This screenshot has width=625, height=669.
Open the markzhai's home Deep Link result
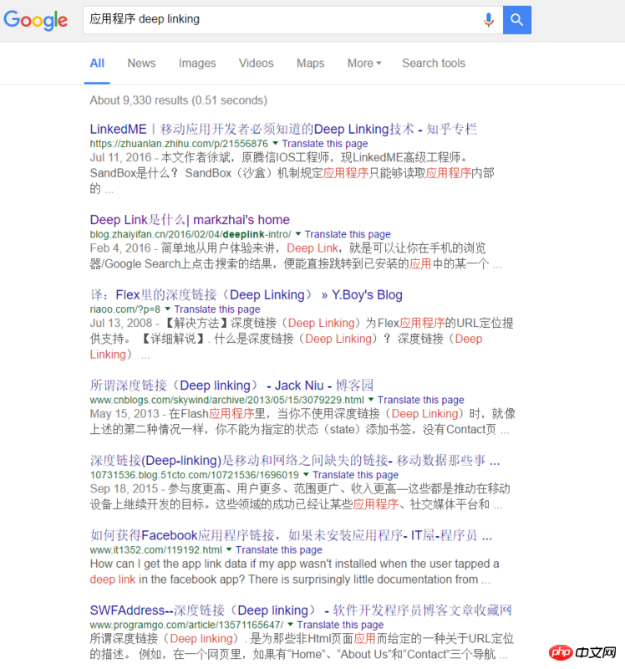(x=190, y=220)
